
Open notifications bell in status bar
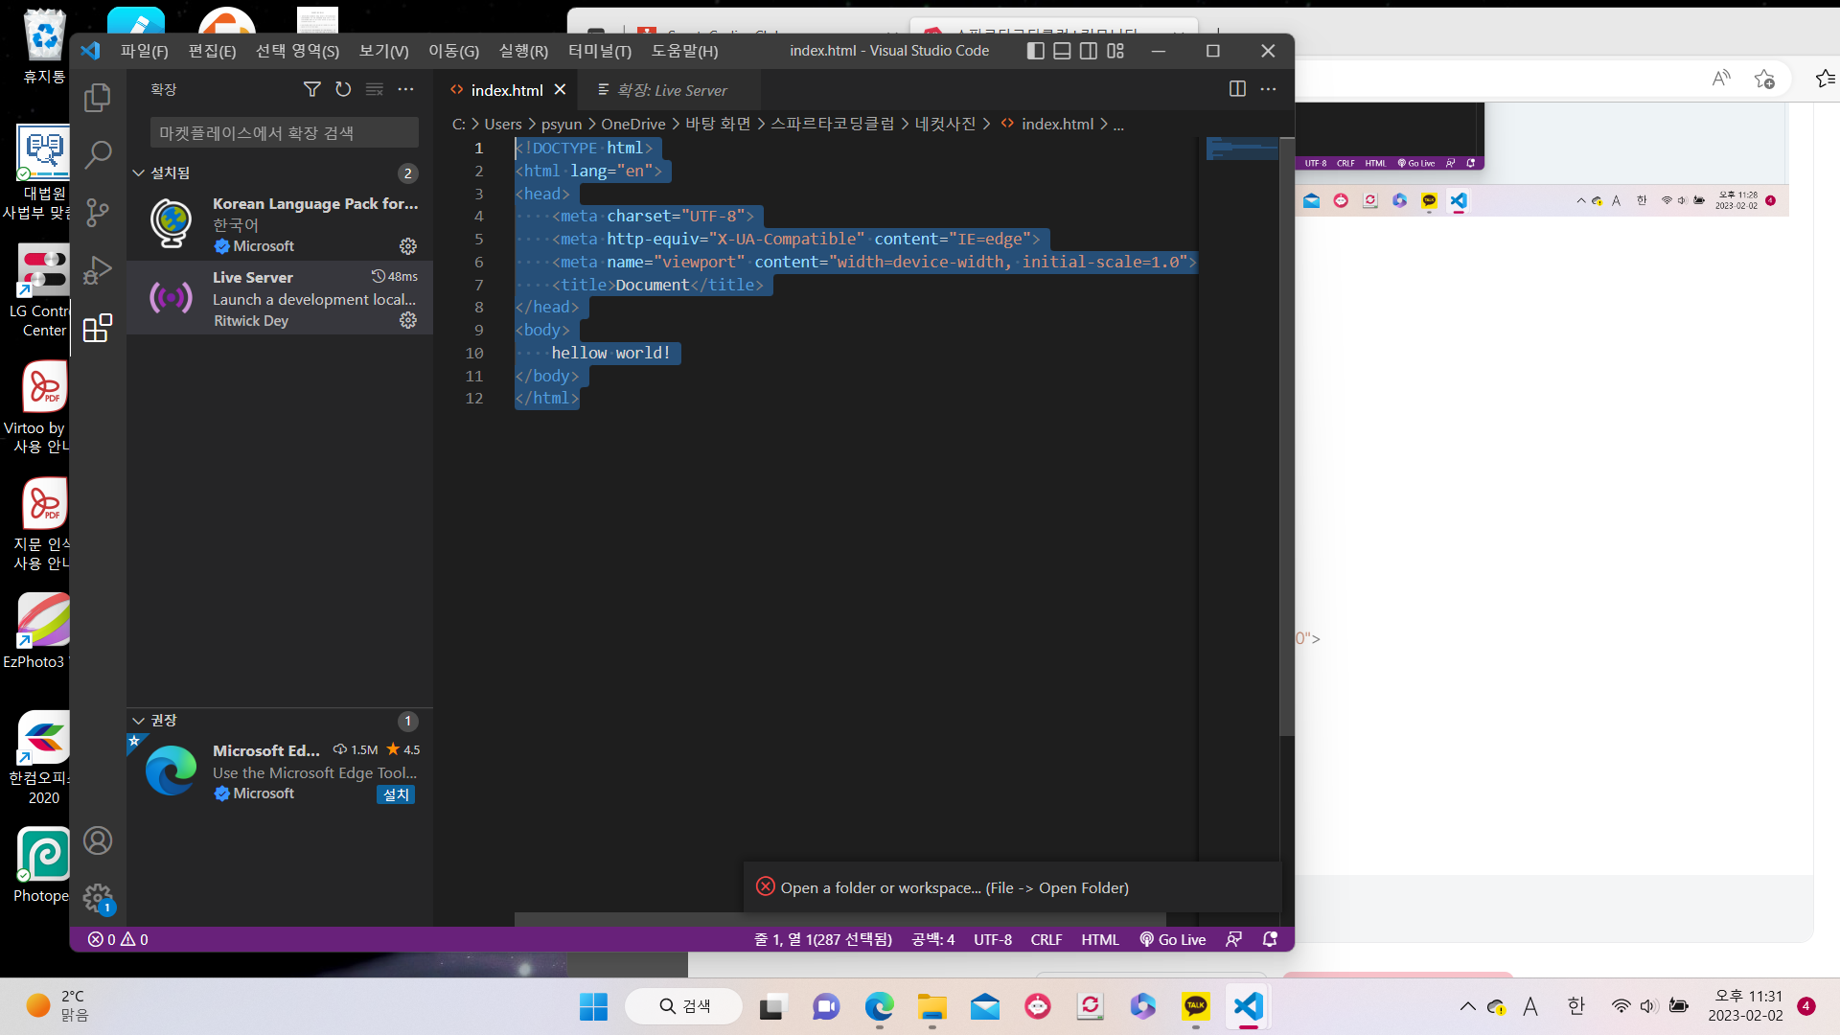coord(1270,940)
